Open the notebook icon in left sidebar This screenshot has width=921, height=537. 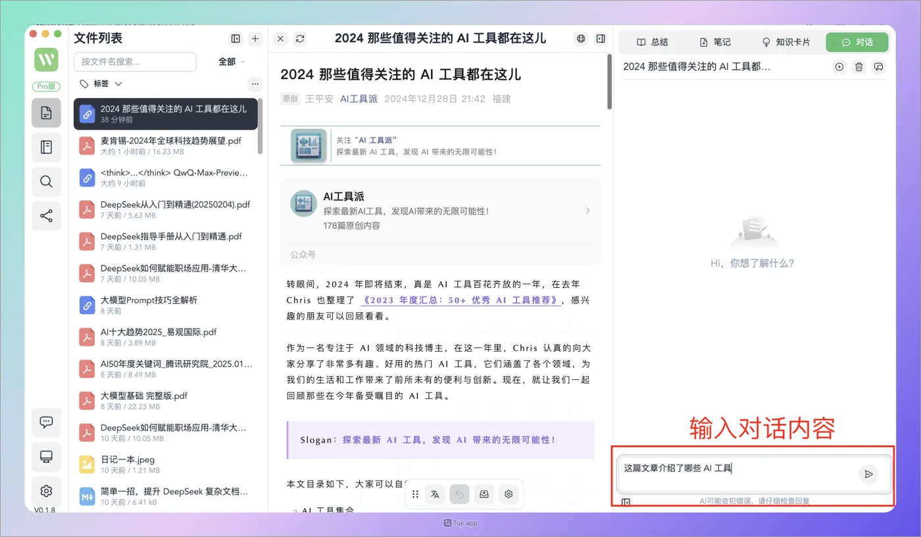[46, 147]
